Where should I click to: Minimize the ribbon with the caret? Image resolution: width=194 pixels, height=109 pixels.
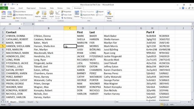tap(180, 8)
